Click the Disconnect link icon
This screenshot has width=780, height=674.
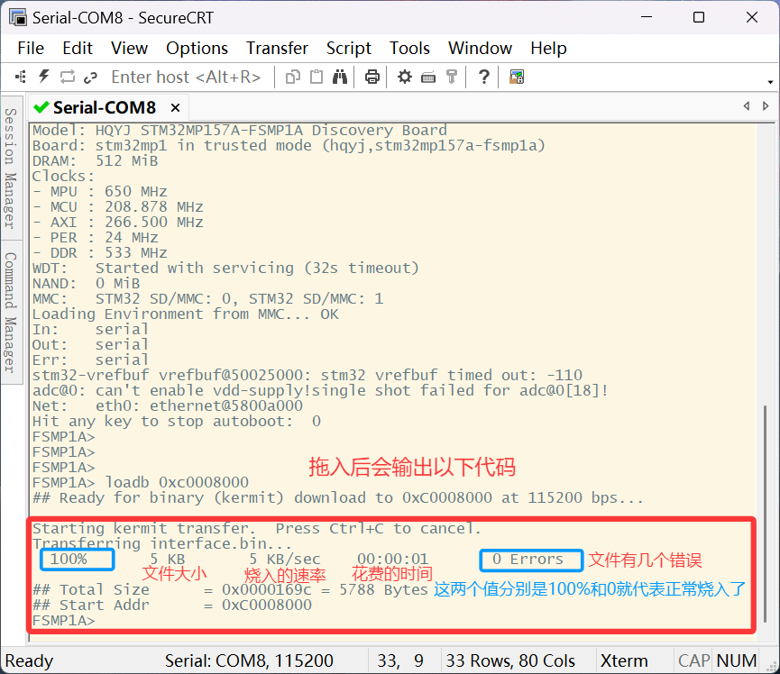click(90, 77)
